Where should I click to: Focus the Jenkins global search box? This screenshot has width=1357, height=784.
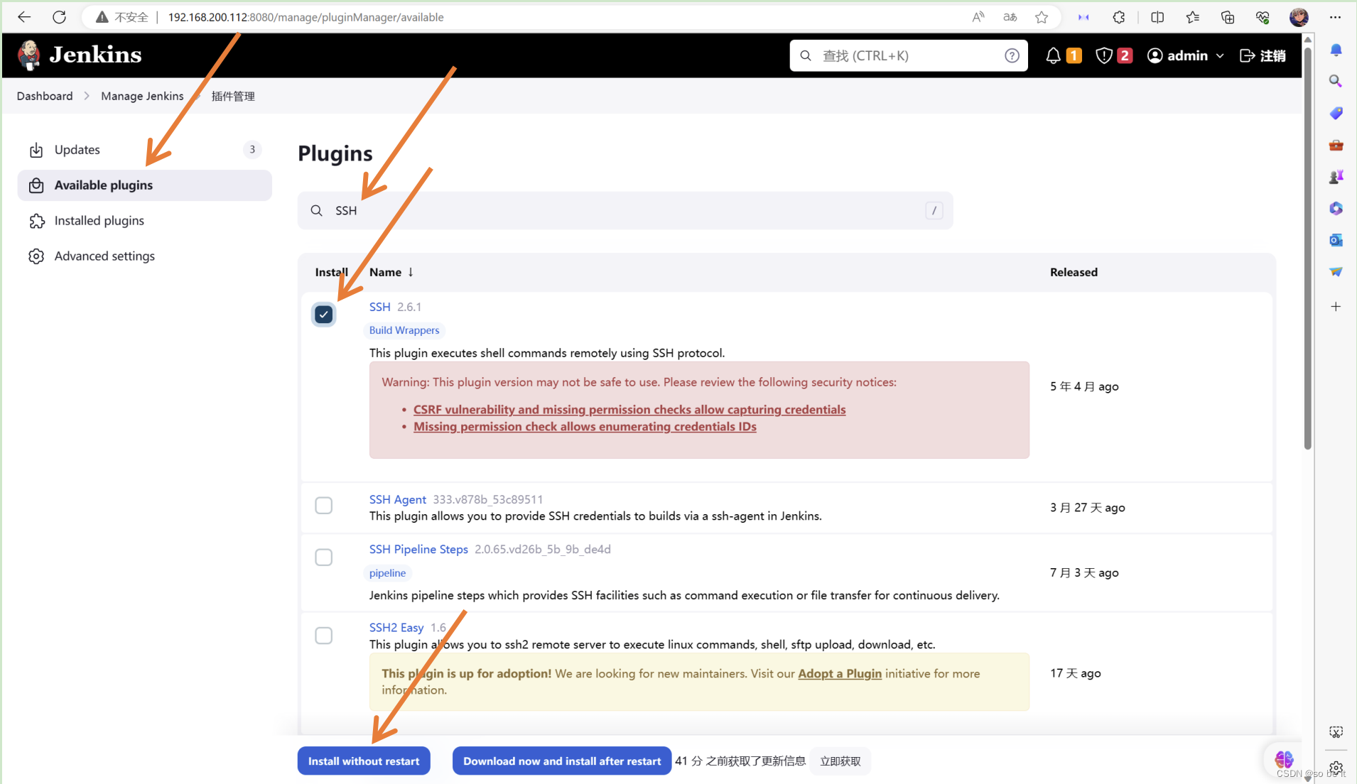click(909, 55)
